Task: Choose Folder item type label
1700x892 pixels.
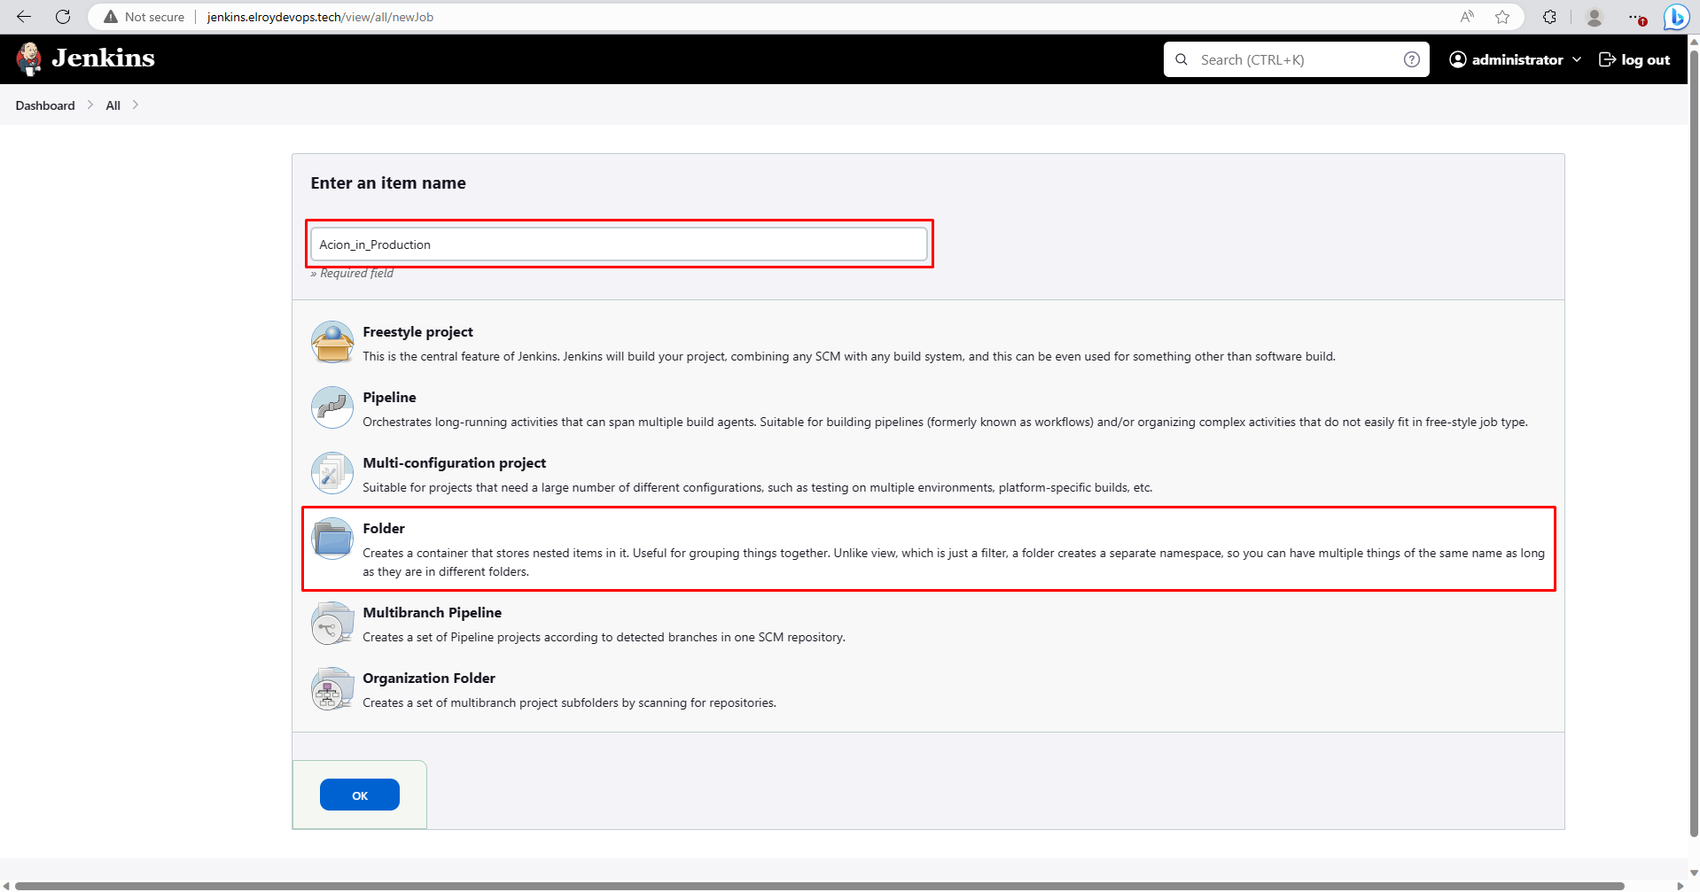Action: 384,529
